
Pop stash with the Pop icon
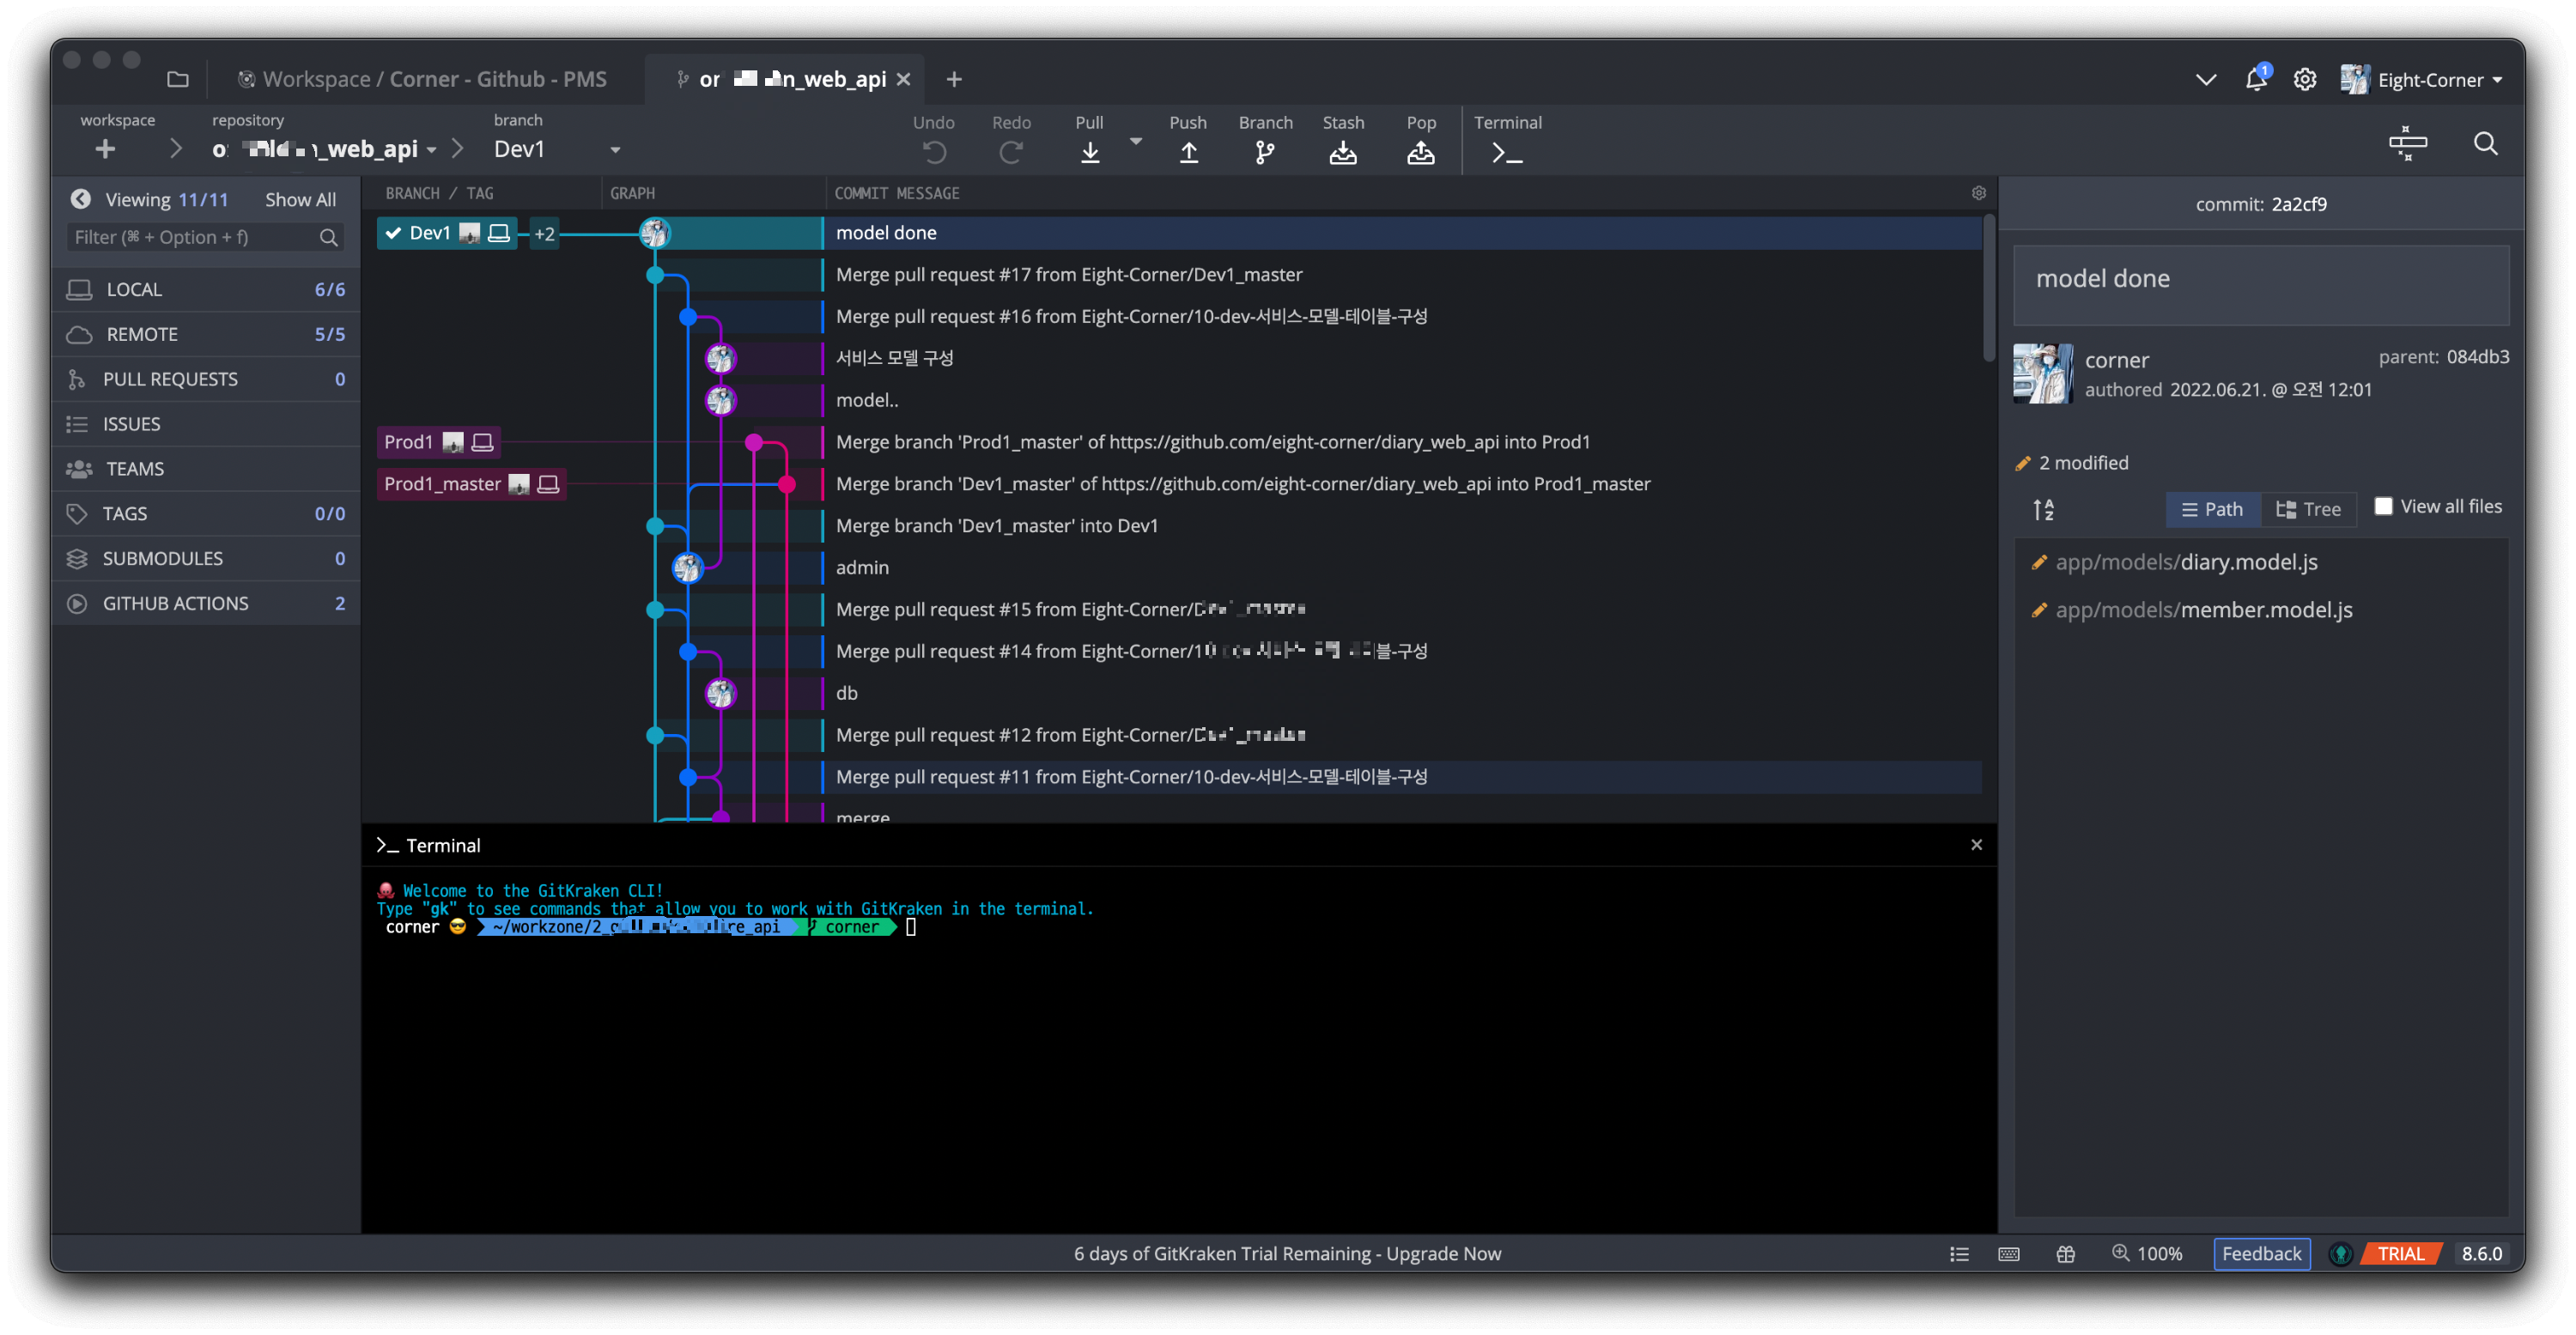(x=1421, y=153)
